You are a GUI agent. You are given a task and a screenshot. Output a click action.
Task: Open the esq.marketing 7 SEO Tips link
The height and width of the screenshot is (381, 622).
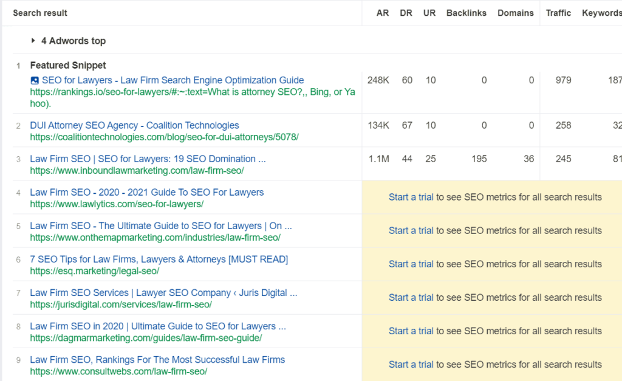pos(159,259)
